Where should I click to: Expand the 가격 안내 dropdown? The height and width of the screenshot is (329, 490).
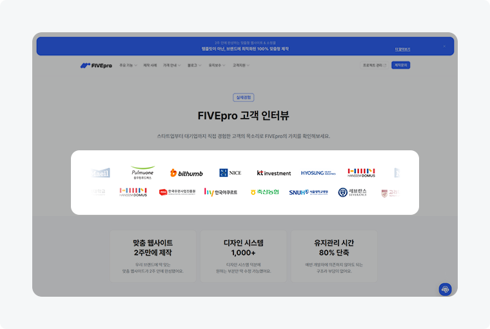[172, 65]
